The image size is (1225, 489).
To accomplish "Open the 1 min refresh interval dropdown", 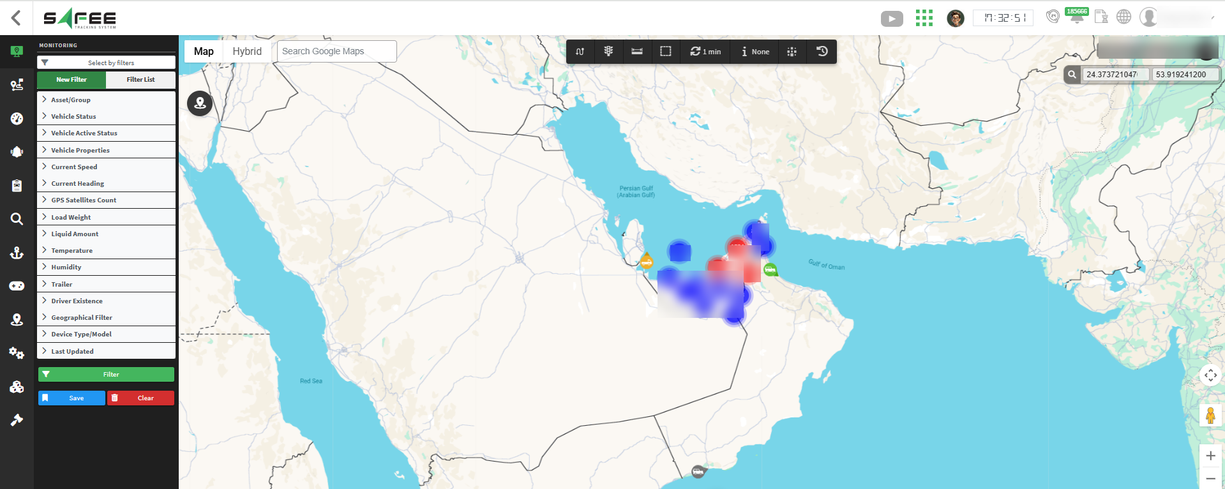I will point(705,52).
